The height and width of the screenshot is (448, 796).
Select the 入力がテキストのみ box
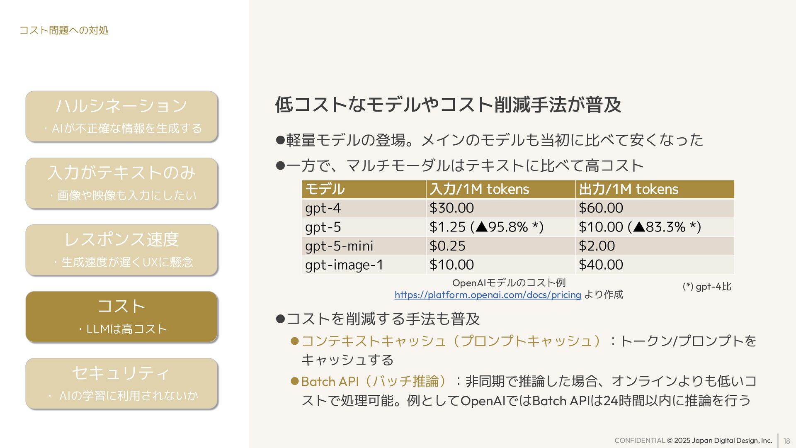pos(121,183)
